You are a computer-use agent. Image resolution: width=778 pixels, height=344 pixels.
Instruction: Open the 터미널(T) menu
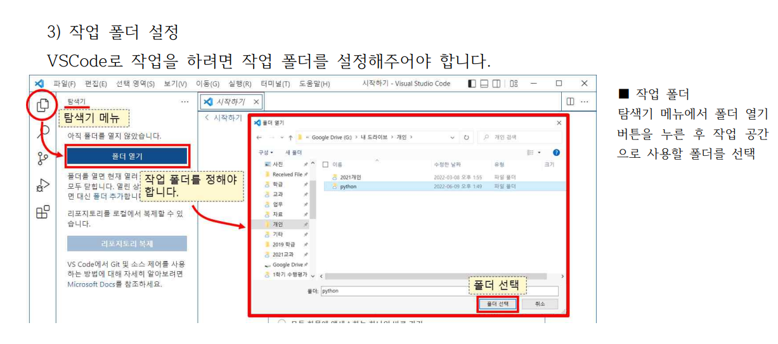[275, 84]
